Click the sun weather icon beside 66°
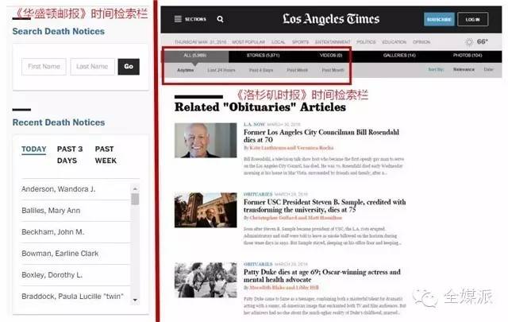 point(469,42)
